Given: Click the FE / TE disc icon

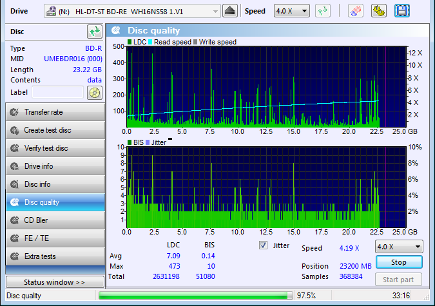Looking at the screenshot, I should pos(14,238).
